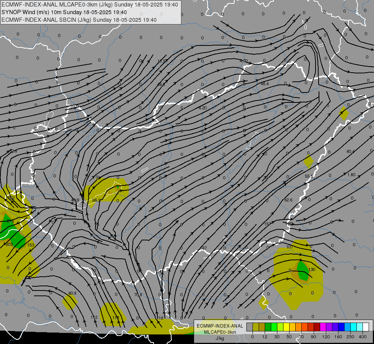
Task: Click the gray swatch in the color legend
Action: point(250,327)
